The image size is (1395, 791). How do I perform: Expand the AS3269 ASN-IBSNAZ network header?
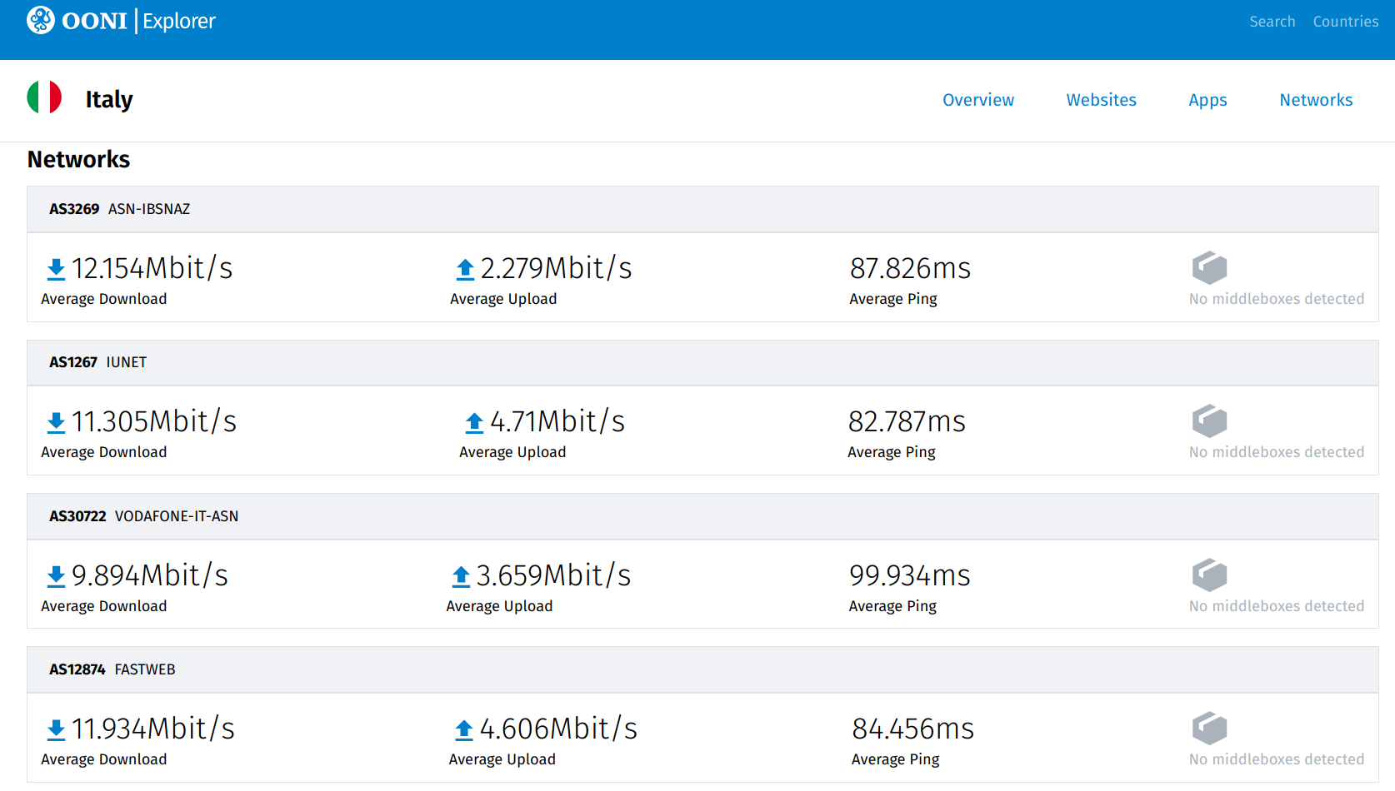tap(120, 209)
